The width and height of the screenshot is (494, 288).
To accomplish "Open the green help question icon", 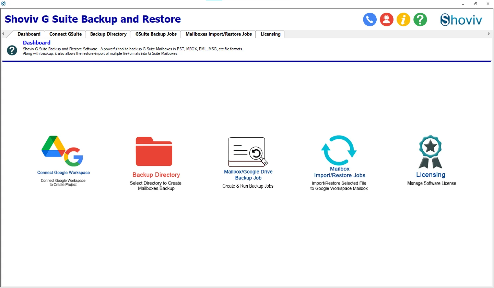I will [420, 20].
